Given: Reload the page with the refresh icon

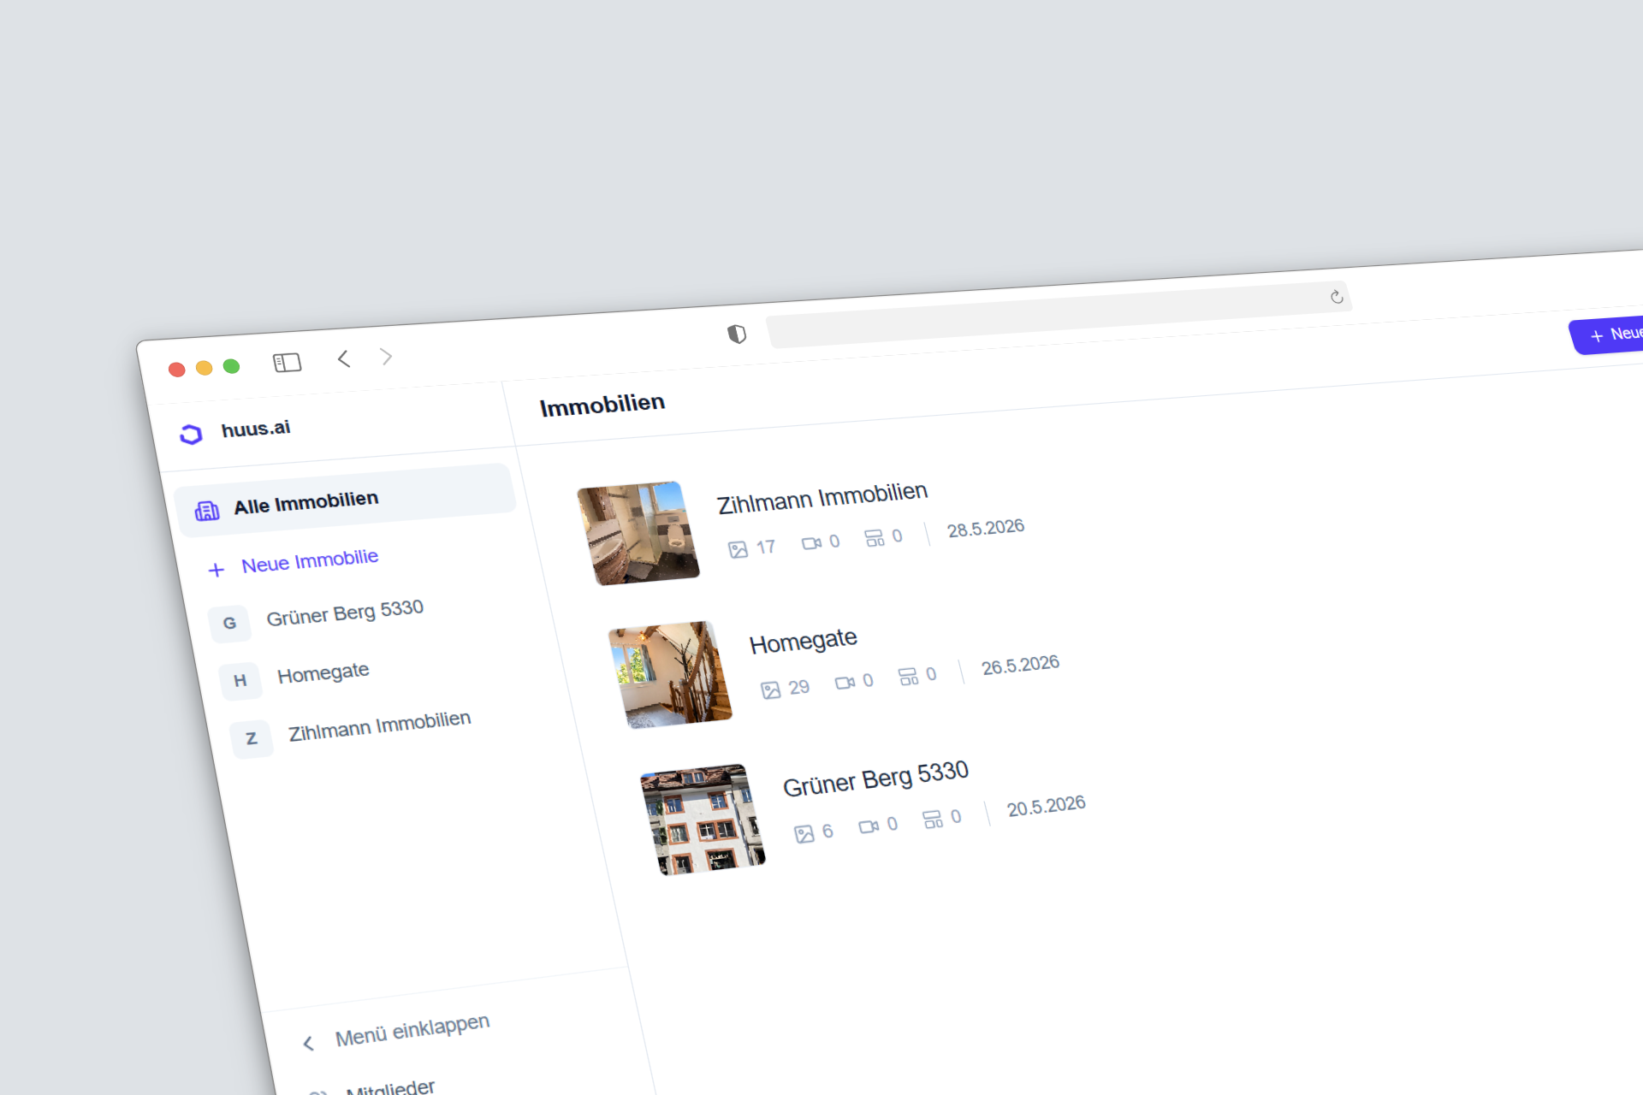Looking at the screenshot, I should tap(1337, 297).
